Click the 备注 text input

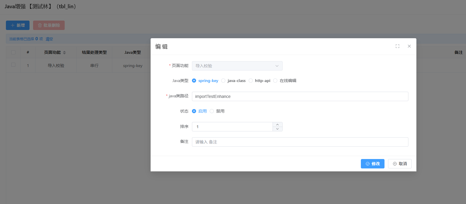(300, 142)
